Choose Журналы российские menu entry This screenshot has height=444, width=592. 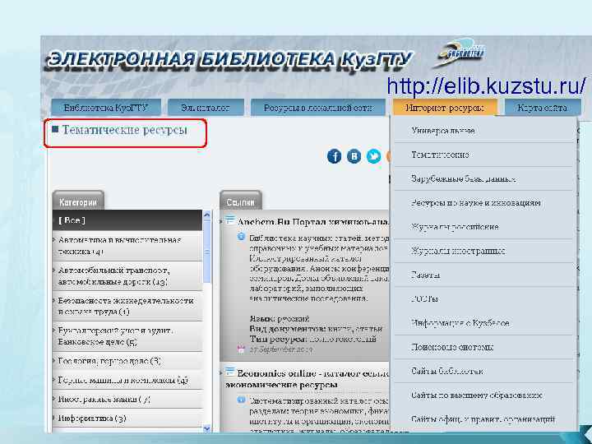click(x=483, y=227)
